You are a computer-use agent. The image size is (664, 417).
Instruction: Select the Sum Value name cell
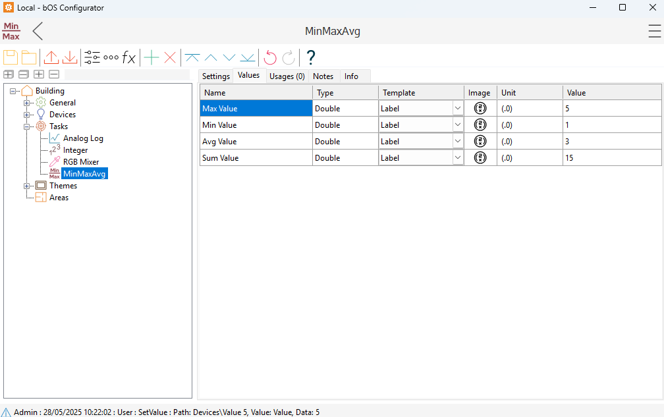(256, 158)
